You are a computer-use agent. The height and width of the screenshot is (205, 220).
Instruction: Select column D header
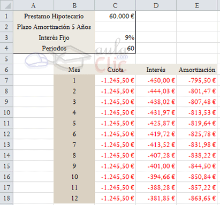156,5
